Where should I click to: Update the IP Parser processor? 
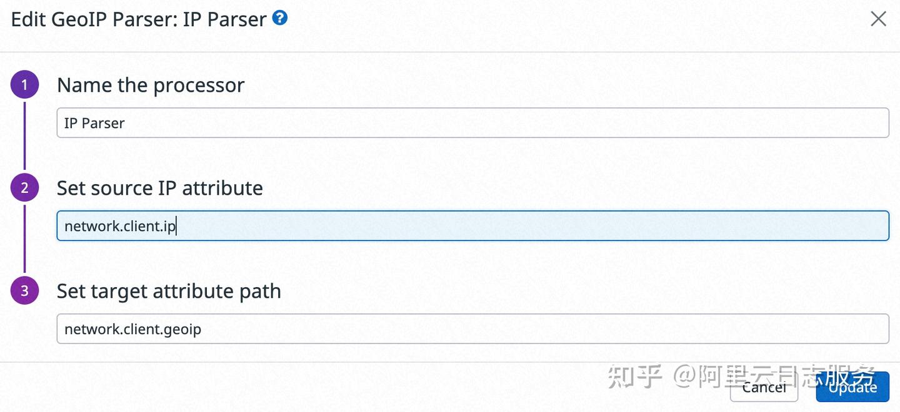click(852, 386)
